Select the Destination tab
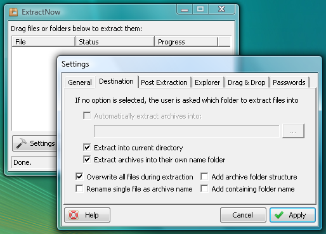This screenshot has height=234, width=326. tap(116, 81)
